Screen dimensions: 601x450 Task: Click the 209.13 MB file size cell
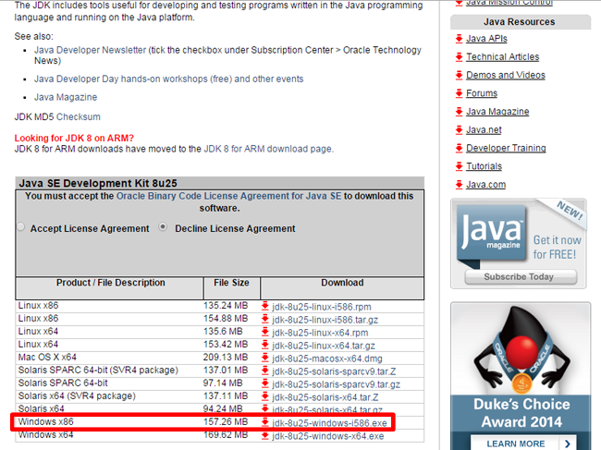click(226, 358)
